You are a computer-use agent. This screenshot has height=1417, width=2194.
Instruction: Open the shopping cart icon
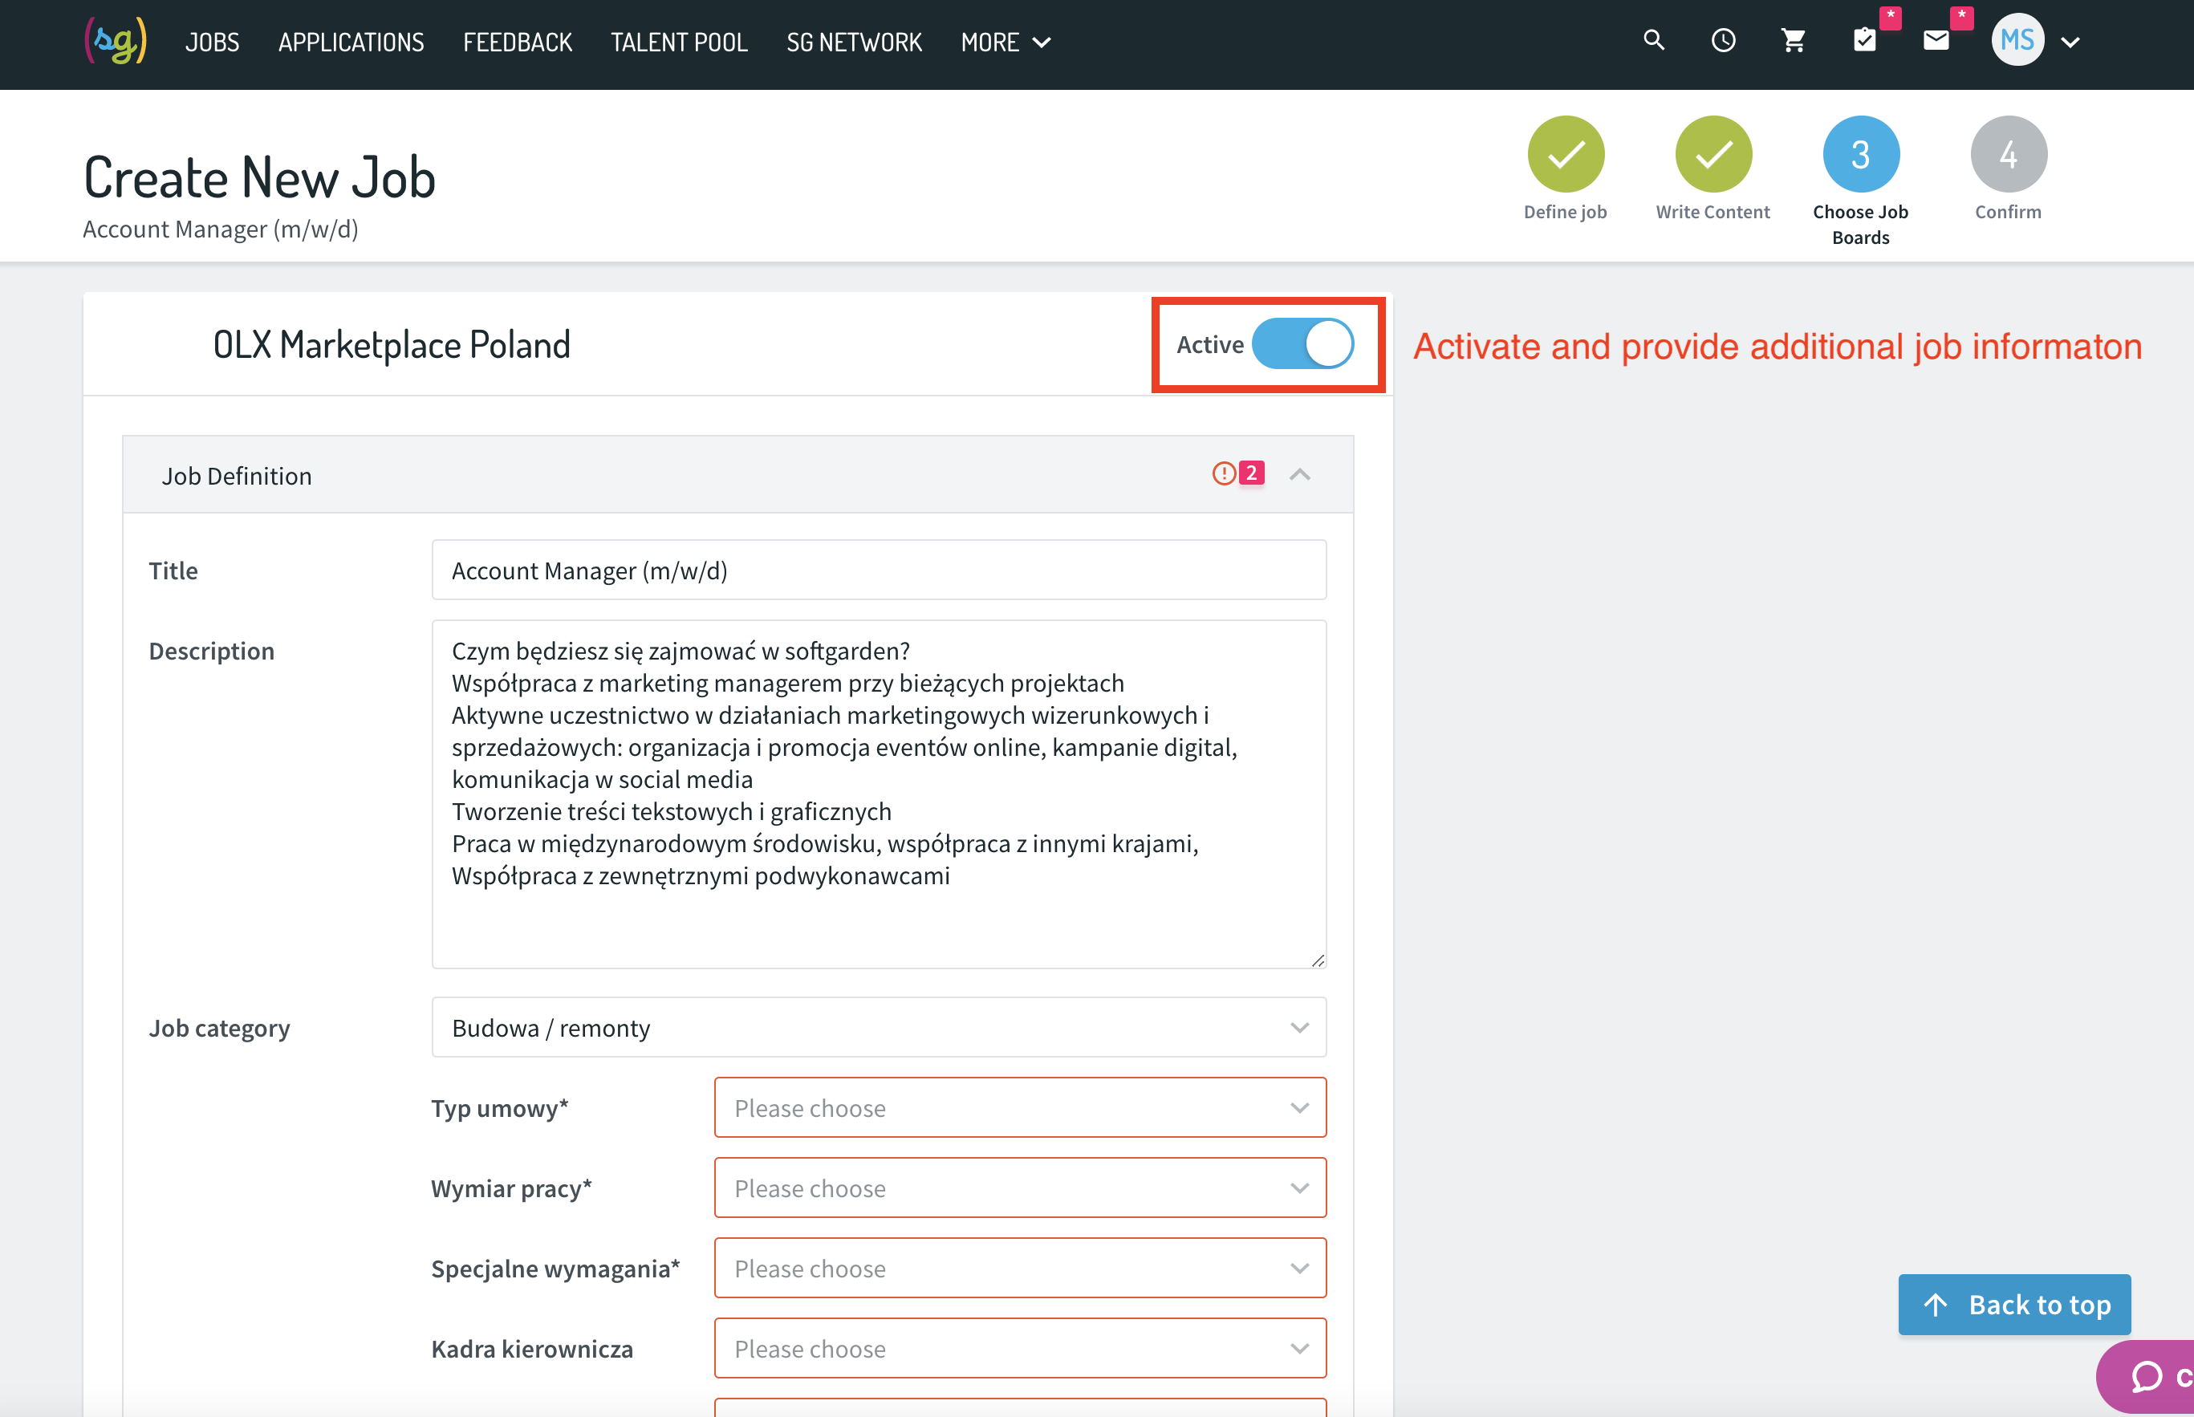tap(1793, 40)
